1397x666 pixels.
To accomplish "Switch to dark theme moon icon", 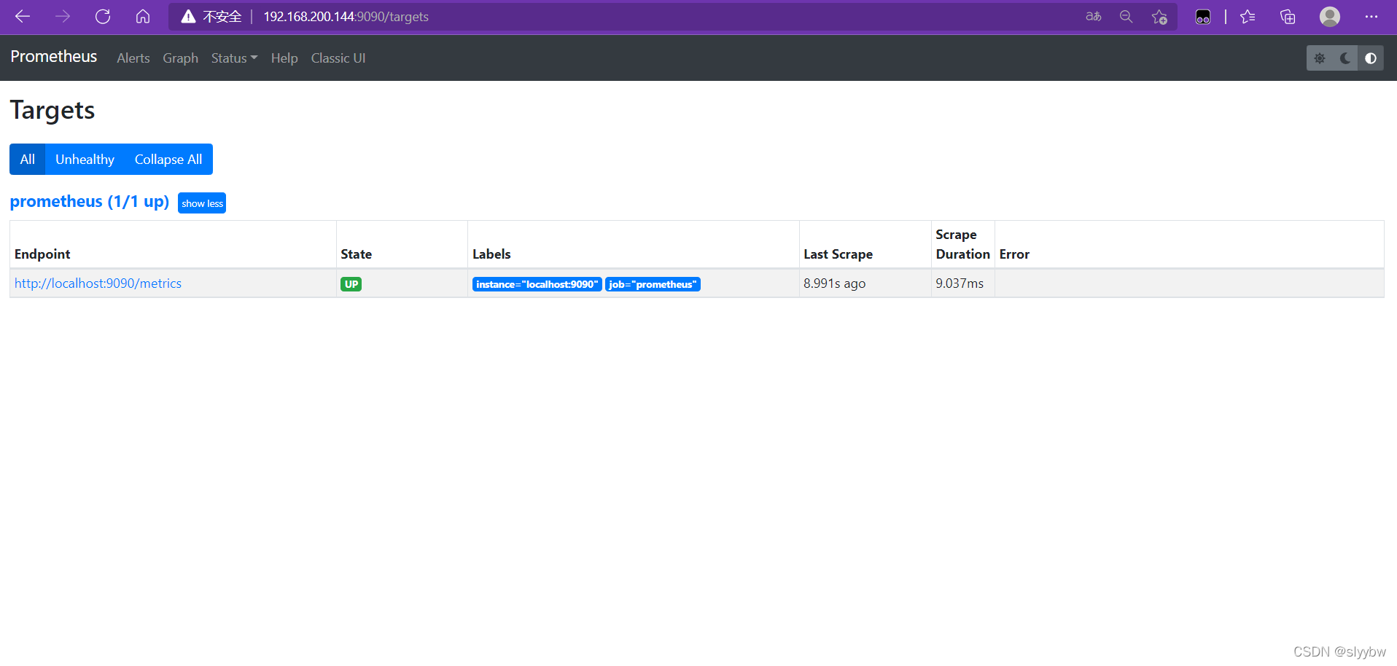I will 1345,58.
